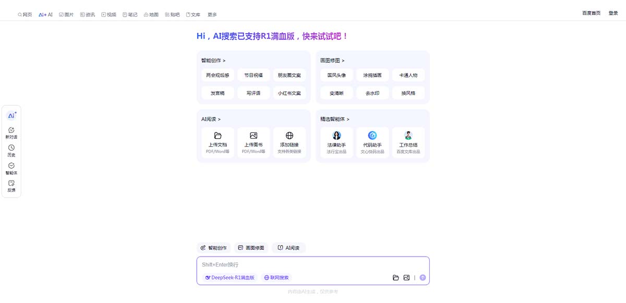The image size is (626, 303).
Task: Open the 代码助手 agent
Action: coord(372,142)
